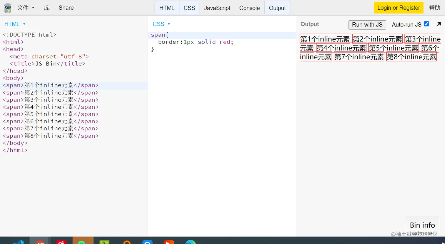The image size is (445, 244).
Task: Click the JS Bin logo icon
Action: click(x=8, y=8)
